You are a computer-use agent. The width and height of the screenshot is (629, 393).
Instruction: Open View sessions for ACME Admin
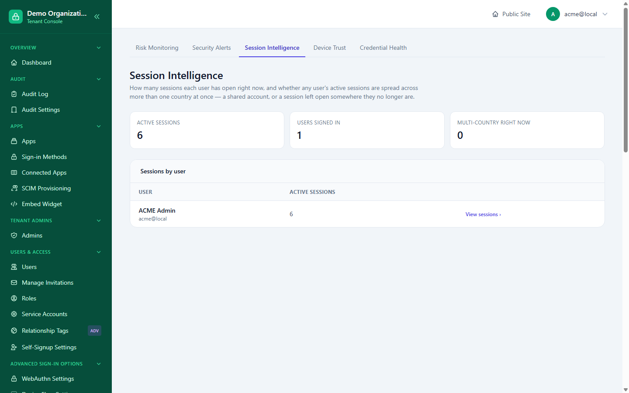click(483, 214)
